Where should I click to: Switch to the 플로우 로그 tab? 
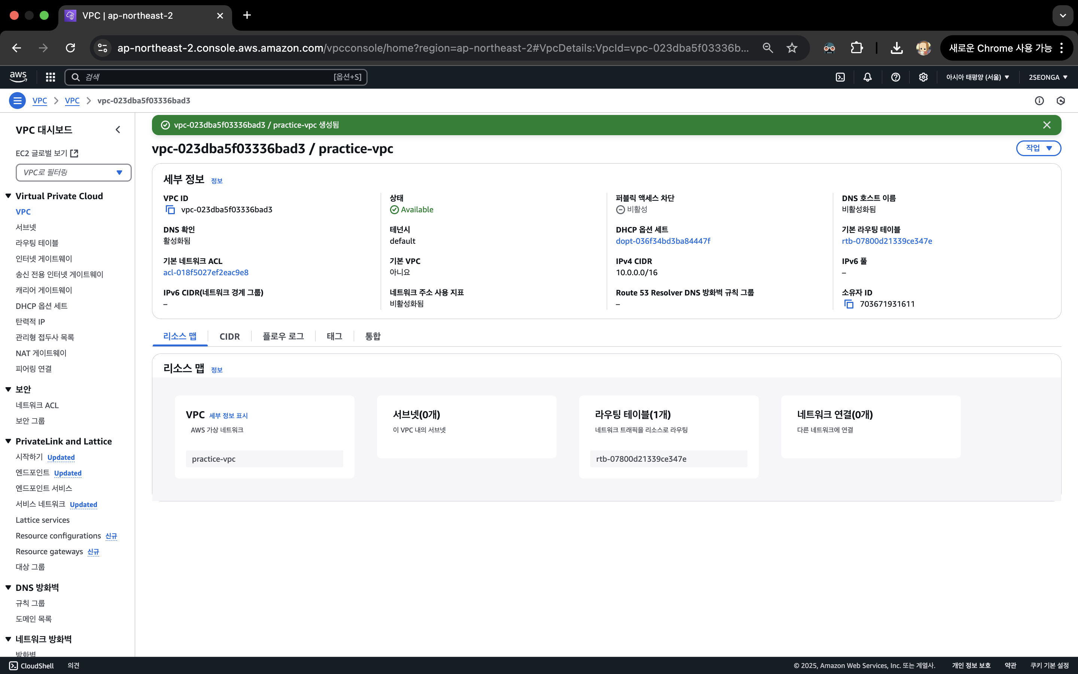[x=283, y=337]
